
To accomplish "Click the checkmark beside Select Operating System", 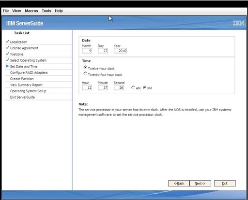I will click(x=7, y=60).
